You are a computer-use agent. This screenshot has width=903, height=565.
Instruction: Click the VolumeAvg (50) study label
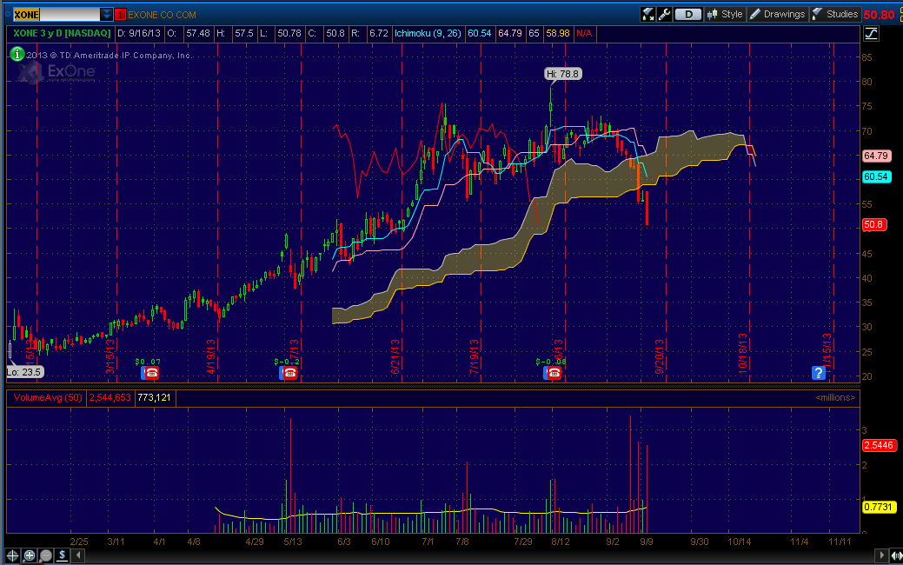point(47,397)
